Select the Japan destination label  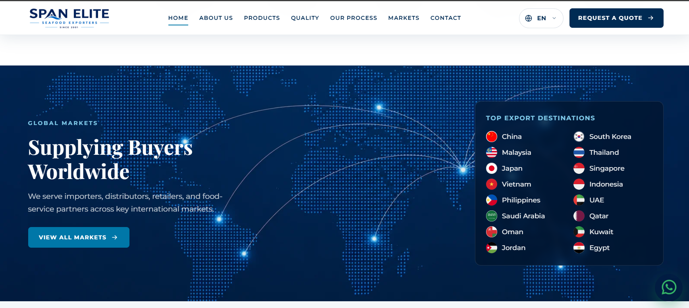512,168
